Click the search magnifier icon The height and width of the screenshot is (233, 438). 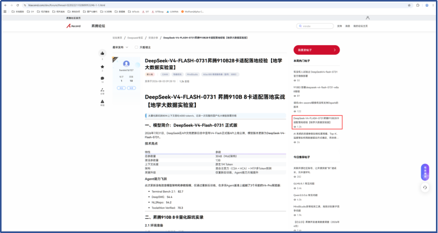[300, 26]
